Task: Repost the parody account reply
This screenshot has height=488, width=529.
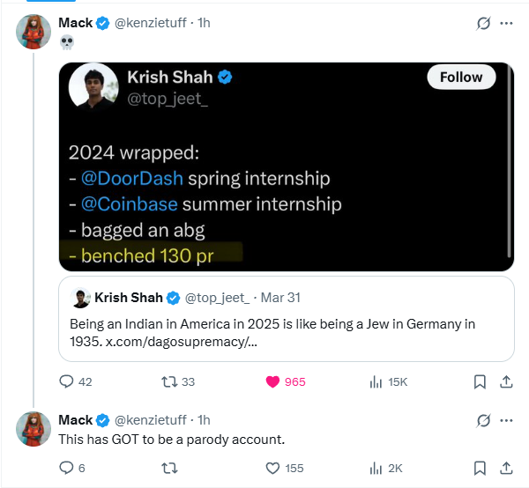Action: point(169,468)
